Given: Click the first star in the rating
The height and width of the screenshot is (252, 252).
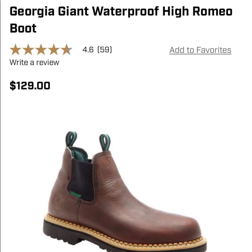Looking at the screenshot, I should click(x=15, y=49).
